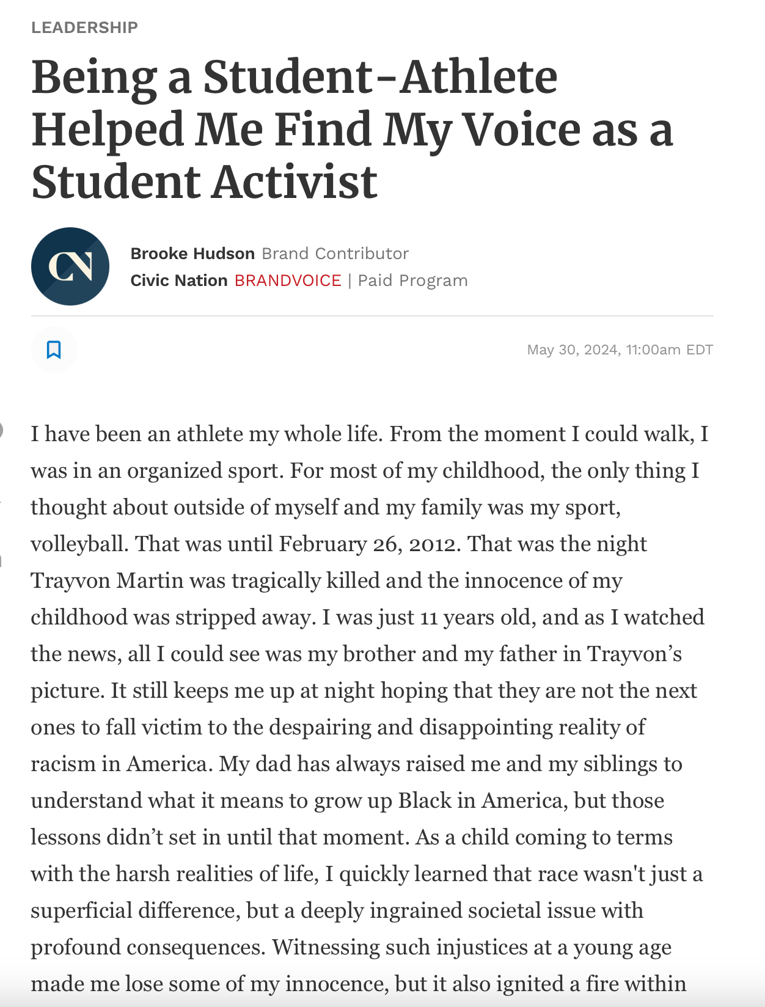Follow the red BRANDVOICE link
Screen dimensions: 765x1007
288,280
